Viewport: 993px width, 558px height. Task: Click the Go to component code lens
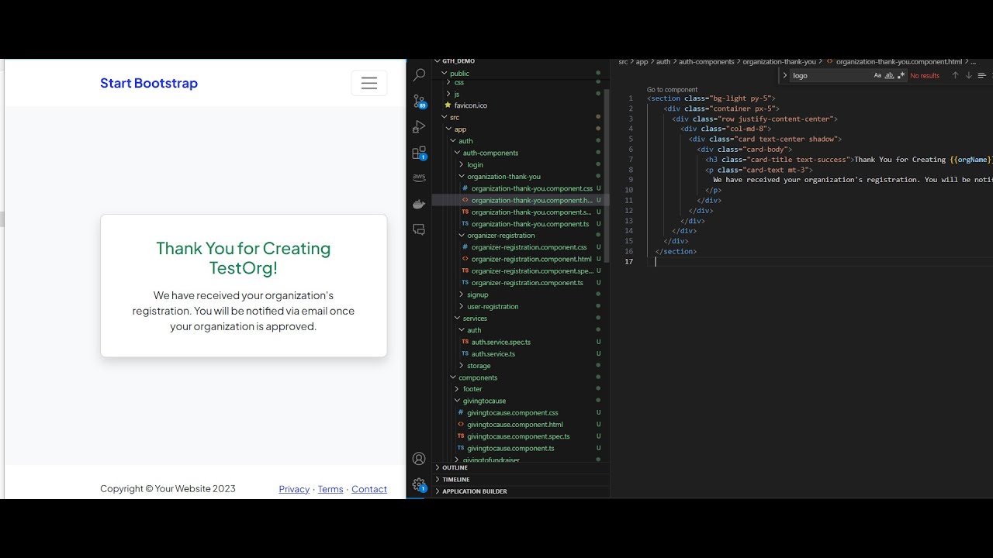[x=672, y=90]
